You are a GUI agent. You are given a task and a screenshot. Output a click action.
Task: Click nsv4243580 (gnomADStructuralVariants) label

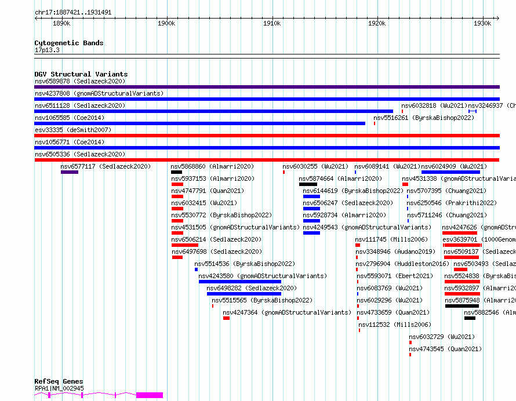[x=263, y=276]
